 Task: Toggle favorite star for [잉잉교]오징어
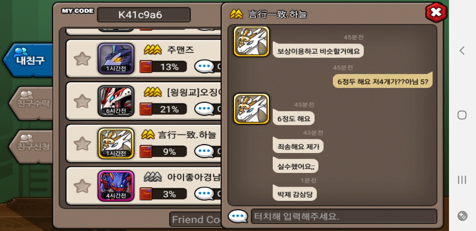pos(82,101)
